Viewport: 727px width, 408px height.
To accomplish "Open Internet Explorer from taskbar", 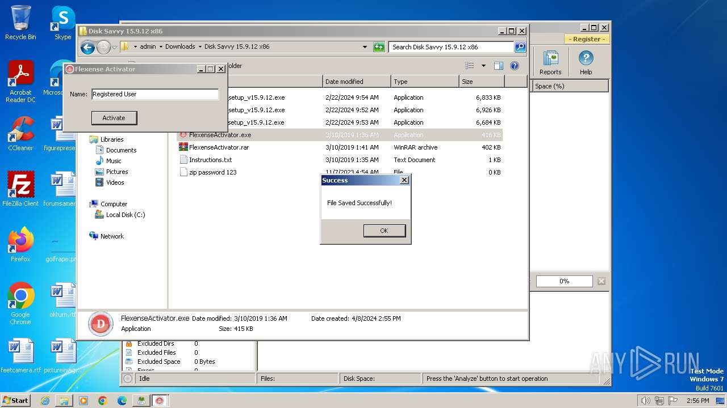I will click(x=45, y=401).
